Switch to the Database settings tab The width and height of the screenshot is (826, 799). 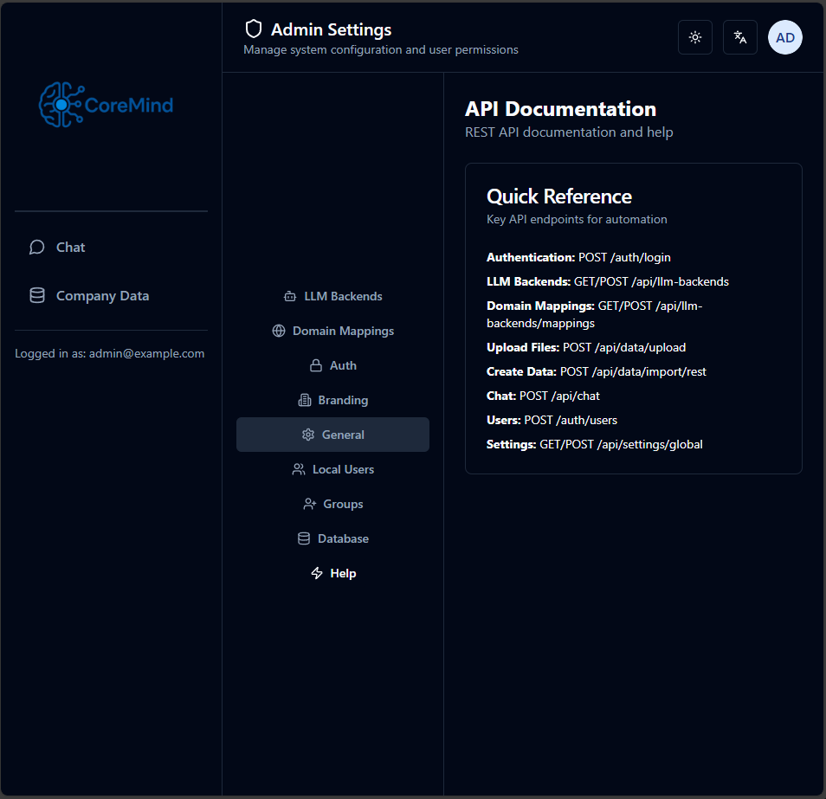[x=332, y=538]
